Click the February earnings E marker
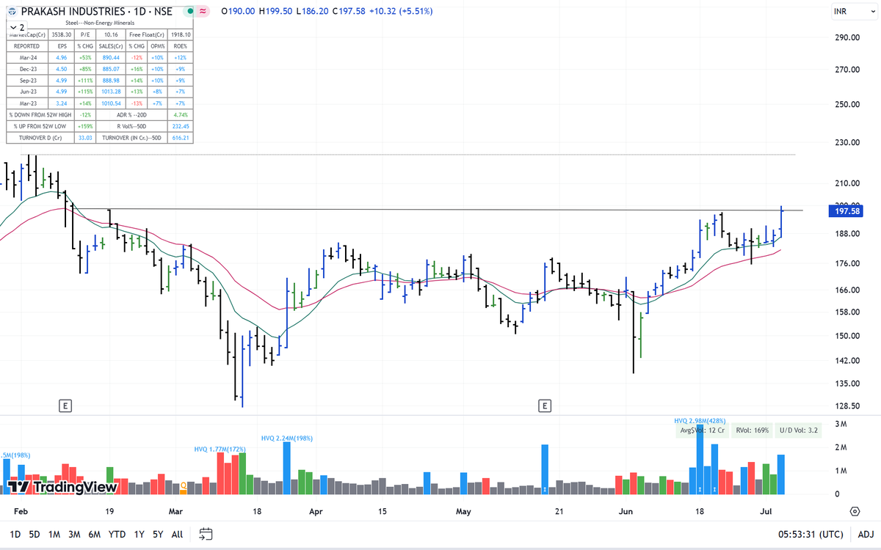The height and width of the screenshot is (550, 881). click(x=66, y=406)
